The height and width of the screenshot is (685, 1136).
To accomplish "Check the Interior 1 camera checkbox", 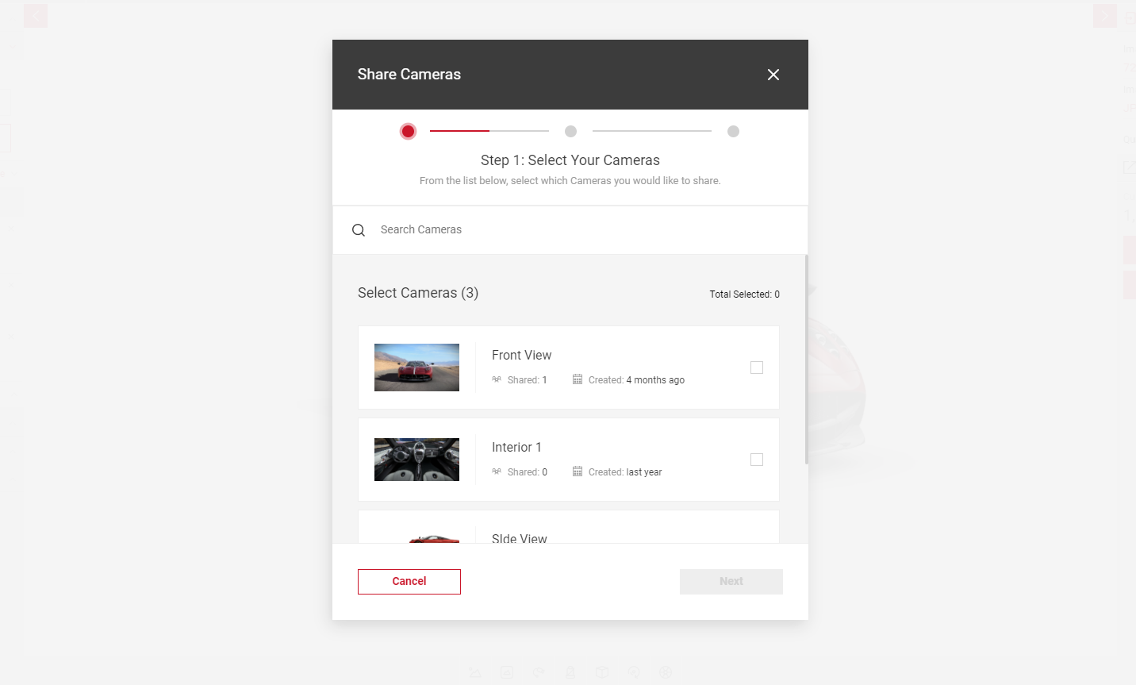I will click(757, 460).
